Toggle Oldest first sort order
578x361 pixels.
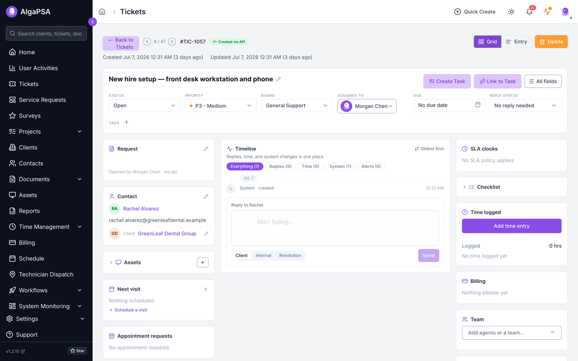point(429,149)
